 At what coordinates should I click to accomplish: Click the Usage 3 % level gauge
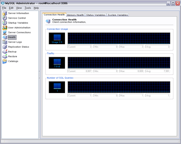[x=57, y=38]
